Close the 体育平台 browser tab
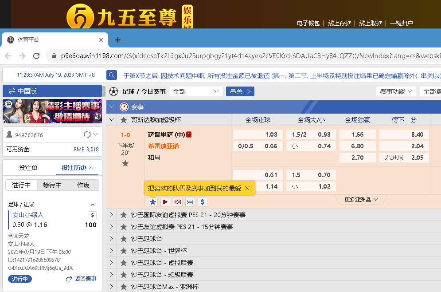441x292 pixels. (x=101, y=40)
